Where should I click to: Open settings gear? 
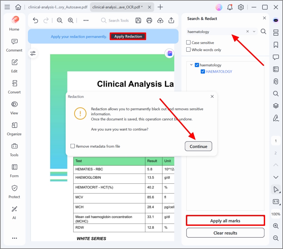pos(241,7)
